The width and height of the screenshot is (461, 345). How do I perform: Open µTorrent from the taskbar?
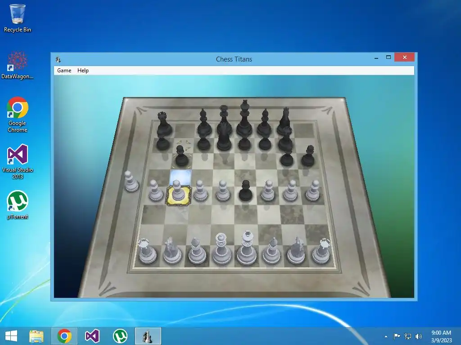click(x=120, y=336)
